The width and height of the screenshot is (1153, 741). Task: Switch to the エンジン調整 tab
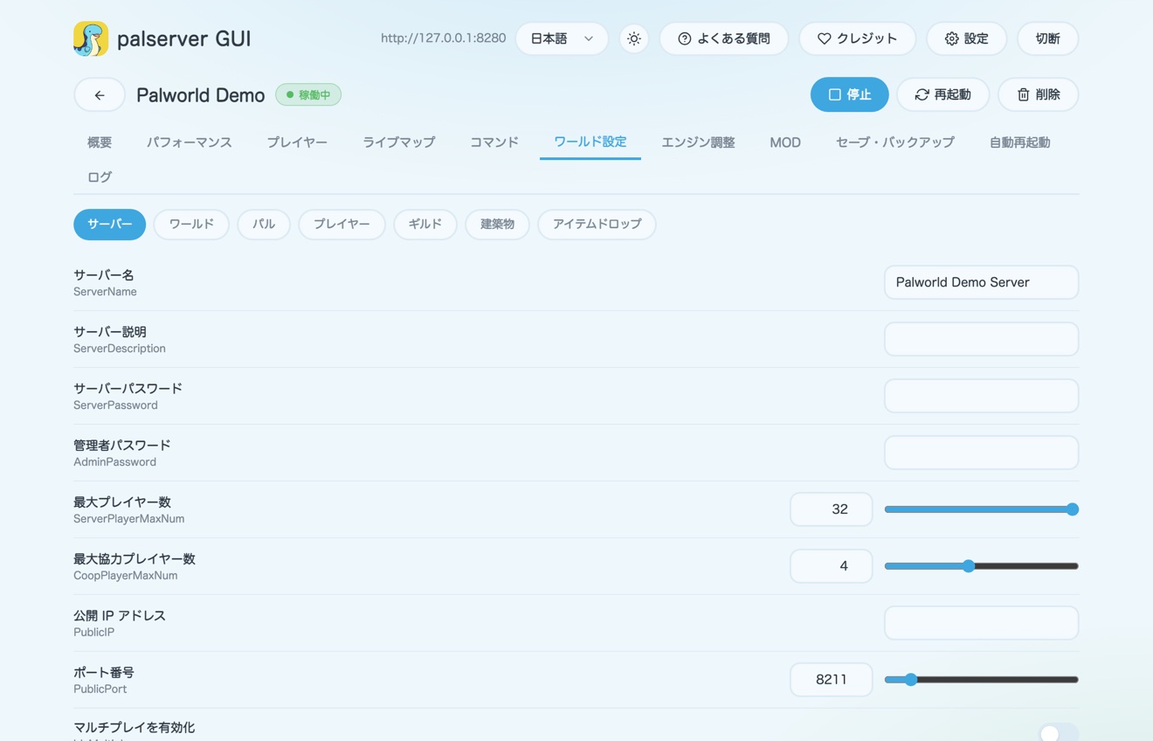coord(698,142)
